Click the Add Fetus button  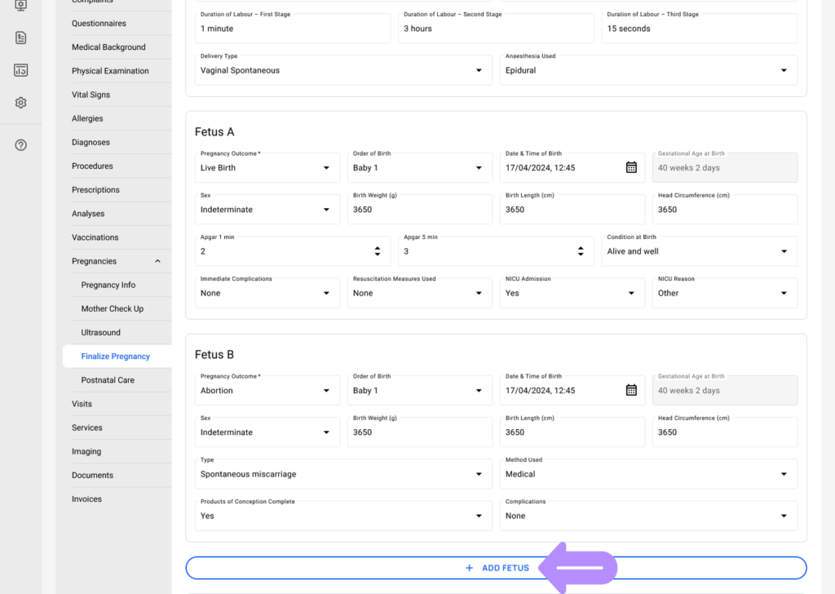point(496,568)
